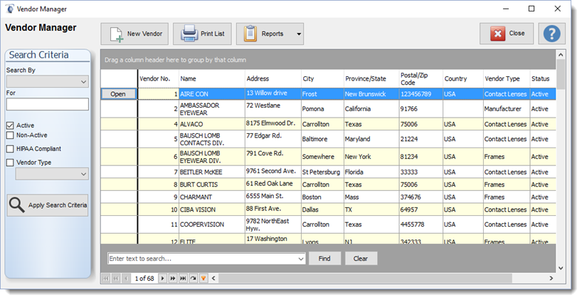Select the BURT CURTIS vendor name
This screenshot has width=582, height=300.
(212, 185)
